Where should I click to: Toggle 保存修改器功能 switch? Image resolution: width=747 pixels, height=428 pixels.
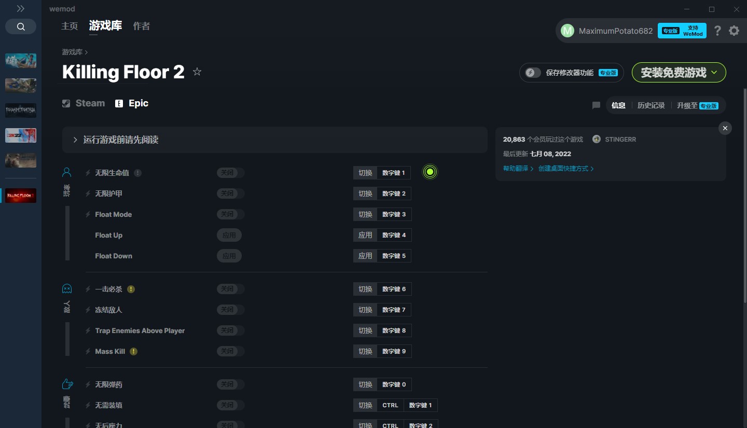(x=533, y=73)
